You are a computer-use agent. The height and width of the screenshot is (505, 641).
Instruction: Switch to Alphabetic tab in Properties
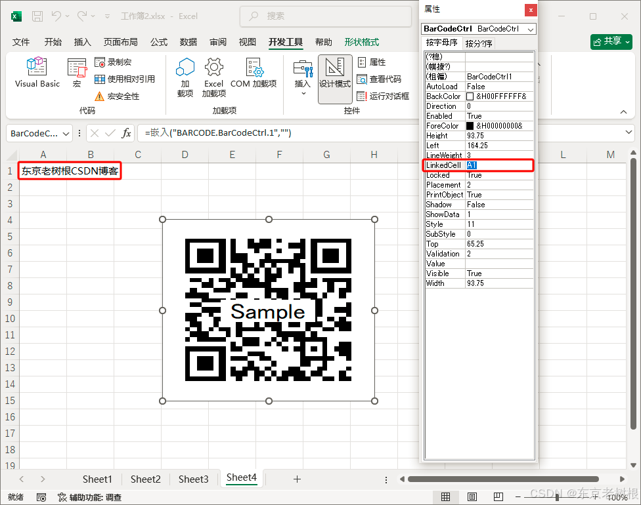click(x=441, y=43)
